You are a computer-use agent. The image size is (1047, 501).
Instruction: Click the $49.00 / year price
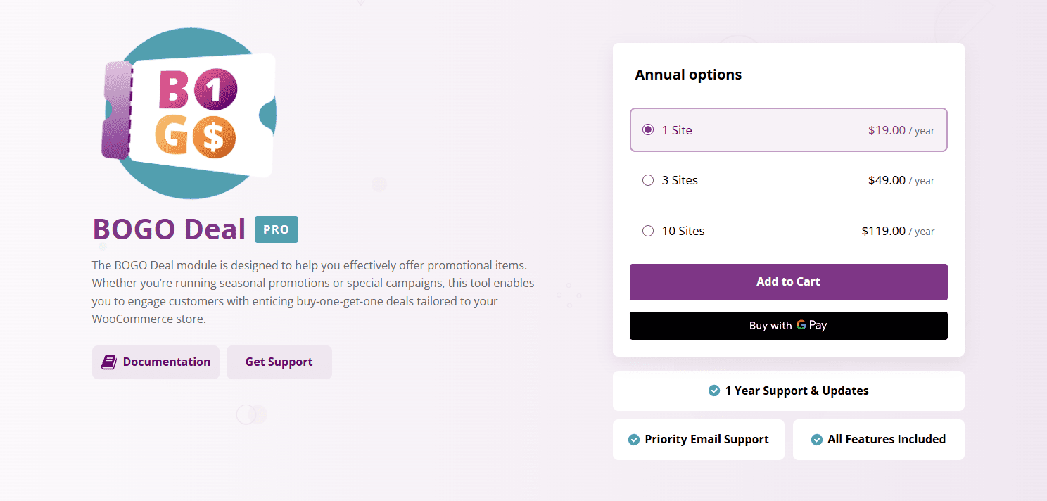tap(901, 181)
